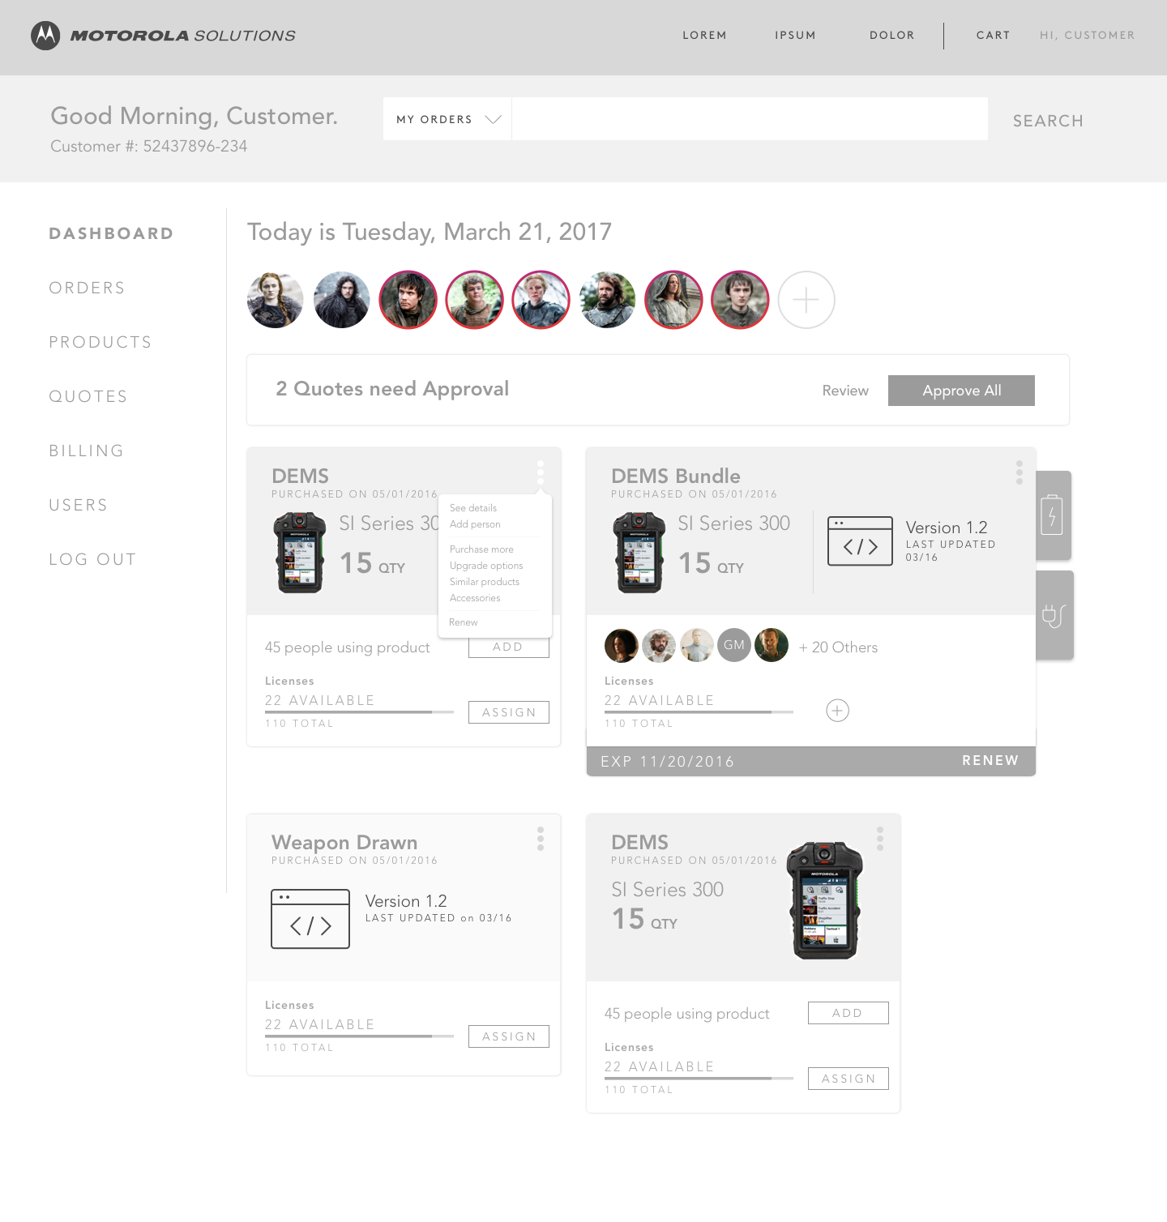1167x1222 pixels.
Task: Select 'See details' in the popup menu
Action: [x=473, y=508]
